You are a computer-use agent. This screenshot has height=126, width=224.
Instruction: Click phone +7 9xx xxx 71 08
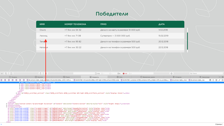pyautogui.click(x=73, y=36)
